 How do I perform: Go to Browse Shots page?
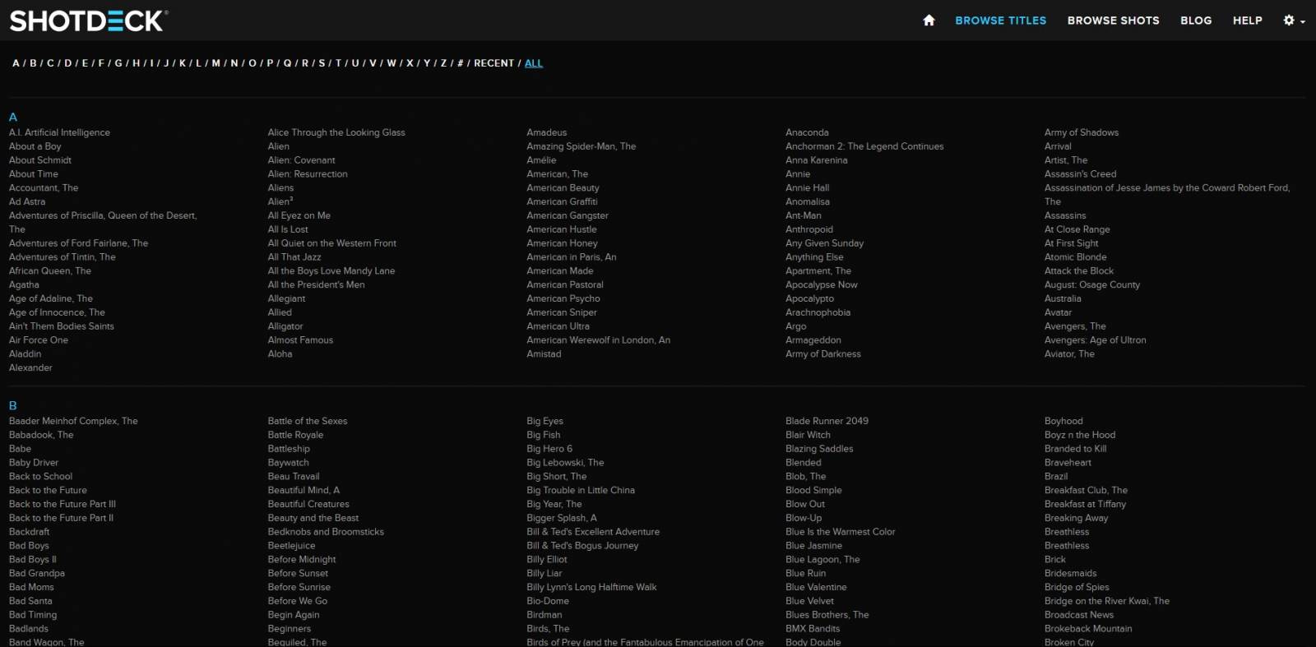(1113, 21)
